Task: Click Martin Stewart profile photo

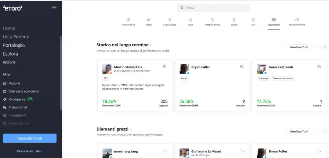Action: click(x=107, y=69)
